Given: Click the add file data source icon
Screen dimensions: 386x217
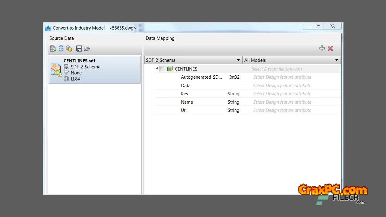Looking at the screenshot, I should click(x=53, y=49).
